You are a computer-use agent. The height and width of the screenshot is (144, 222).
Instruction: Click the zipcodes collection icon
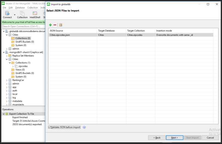point(16,66)
